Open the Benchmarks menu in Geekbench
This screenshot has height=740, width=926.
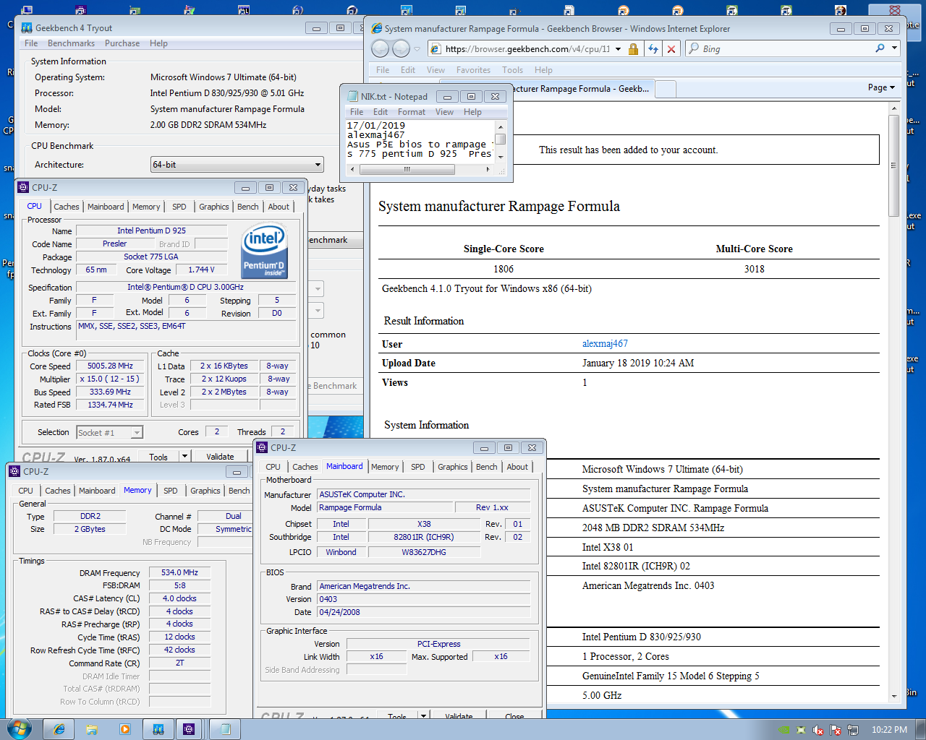[71, 43]
